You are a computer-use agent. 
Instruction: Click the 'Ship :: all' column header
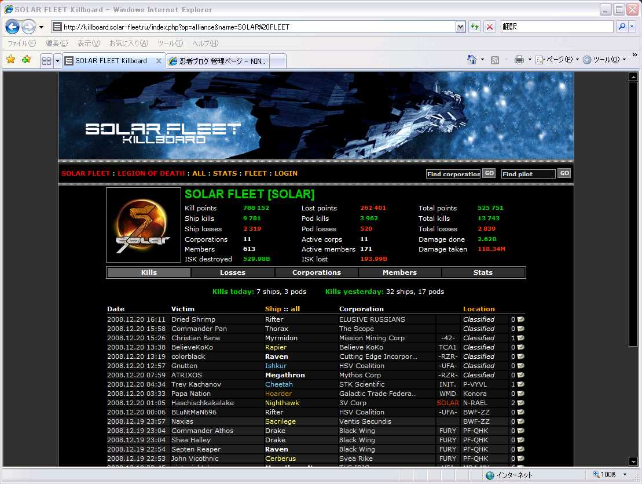point(282,309)
